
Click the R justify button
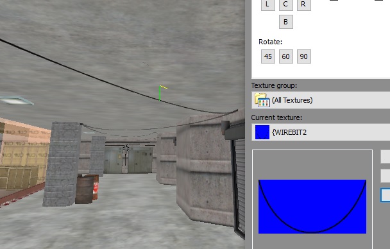tap(303, 4)
